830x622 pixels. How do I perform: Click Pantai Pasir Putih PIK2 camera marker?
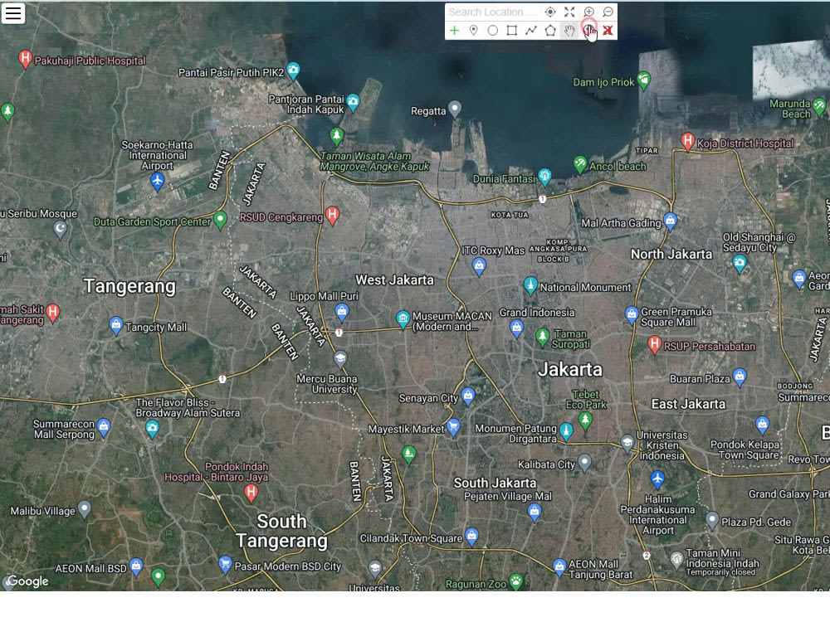tap(293, 70)
